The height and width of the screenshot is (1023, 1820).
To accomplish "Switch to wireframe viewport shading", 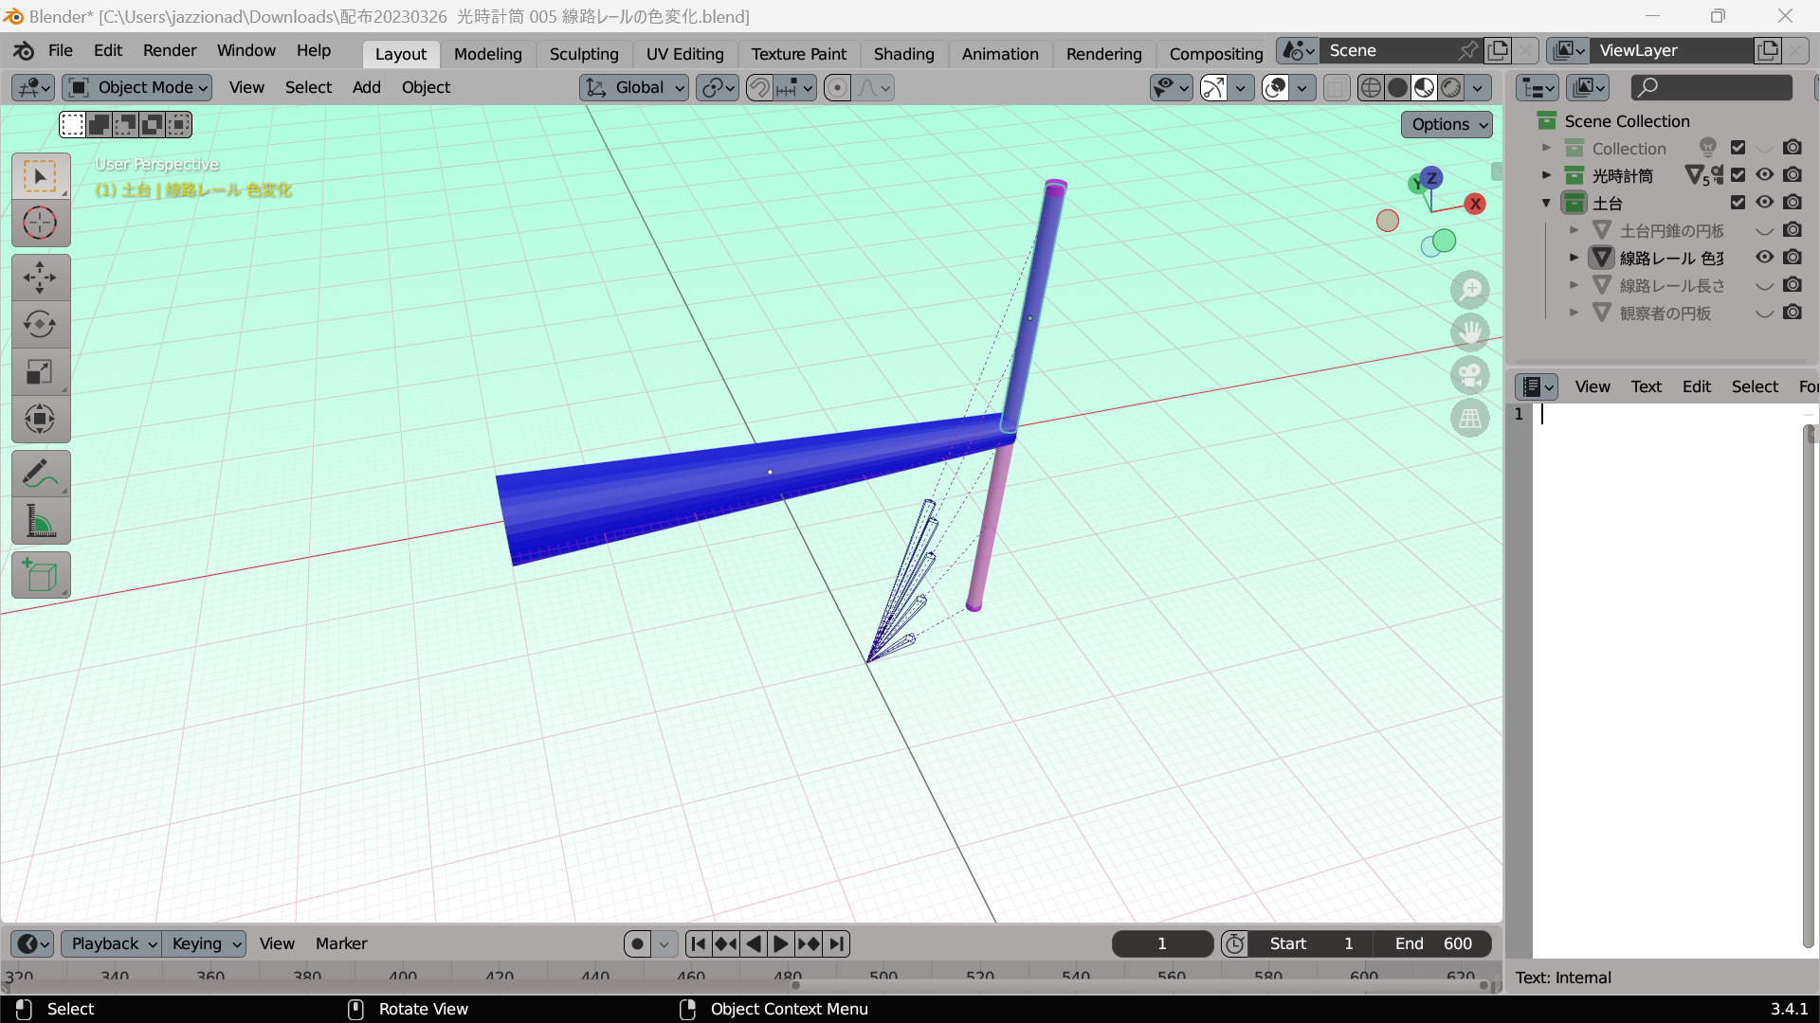I will click(1371, 88).
